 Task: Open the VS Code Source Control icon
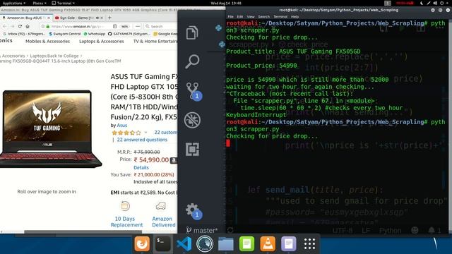tap(194, 91)
